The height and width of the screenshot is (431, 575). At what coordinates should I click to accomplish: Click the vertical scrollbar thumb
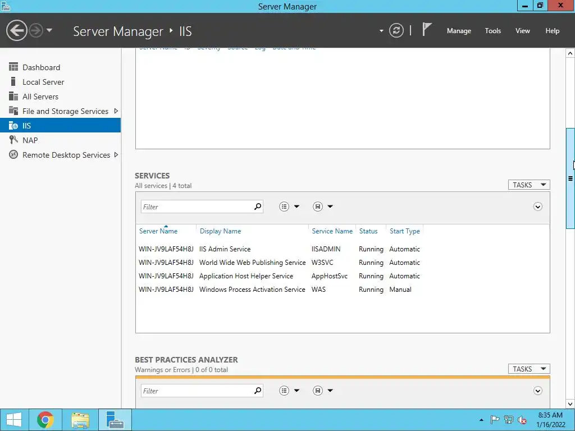571,178
